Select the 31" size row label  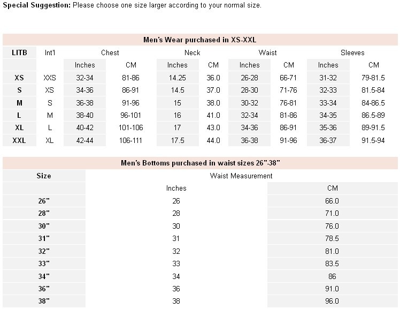pos(44,238)
